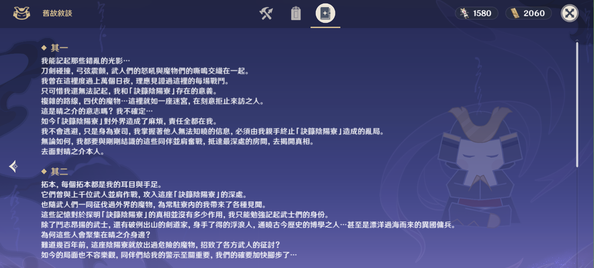Viewport: 594px width, 268px height.
Task: Open the crossed hammer and arrow tab
Action: click(x=266, y=13)
